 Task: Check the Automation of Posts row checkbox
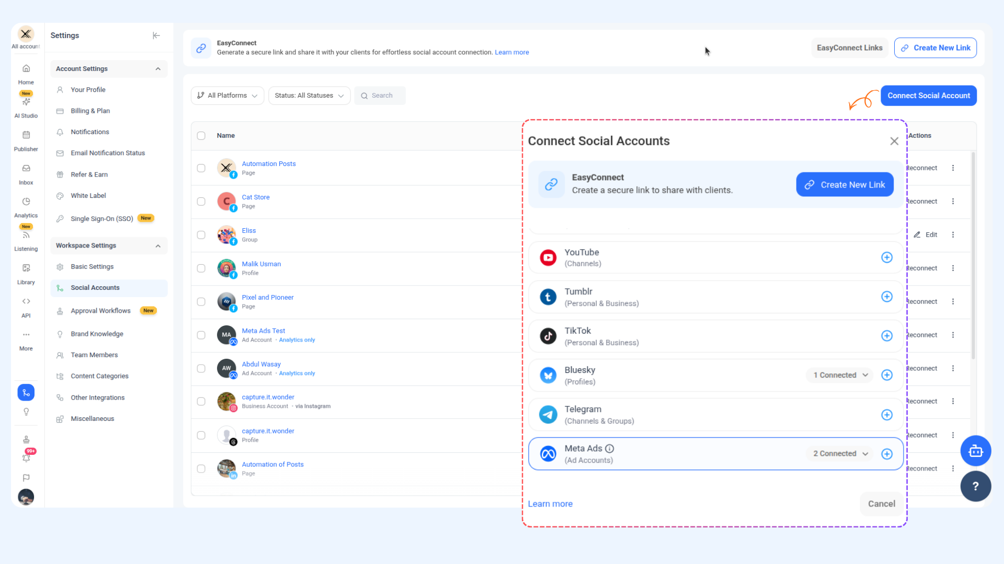pos(201,469)
